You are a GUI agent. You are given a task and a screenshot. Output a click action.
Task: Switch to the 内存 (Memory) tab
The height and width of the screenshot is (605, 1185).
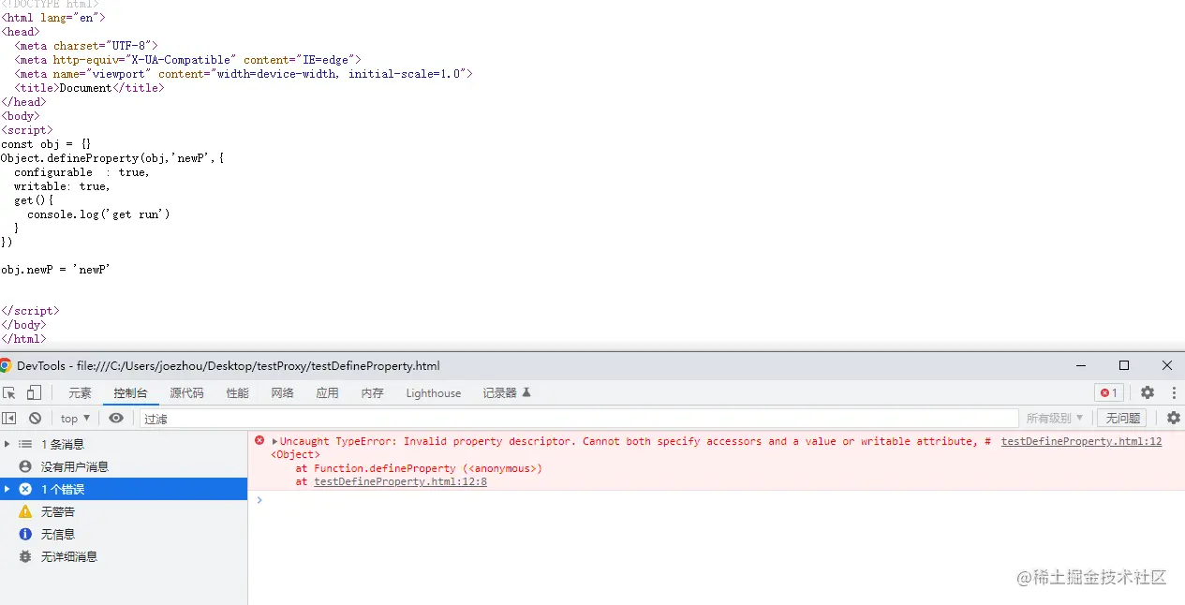point(372,393)
